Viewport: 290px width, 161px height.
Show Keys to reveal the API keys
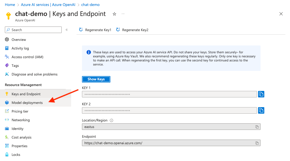[96, 79]
